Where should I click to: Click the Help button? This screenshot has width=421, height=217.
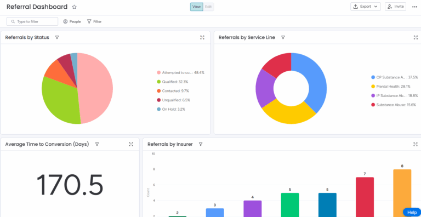pyautogui.click(x=412, y=212)
